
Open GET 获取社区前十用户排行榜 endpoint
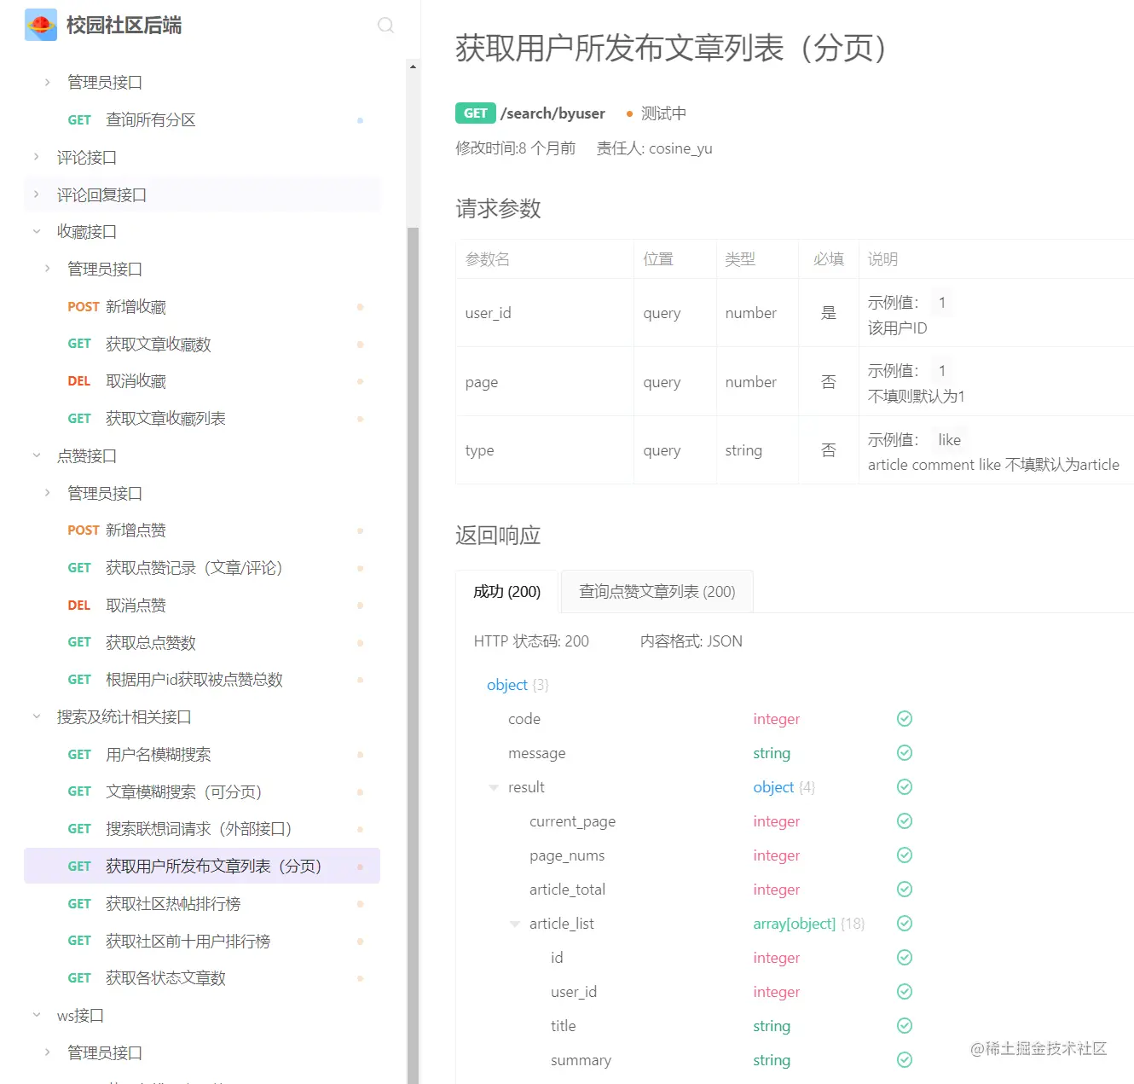click(202, 941)
